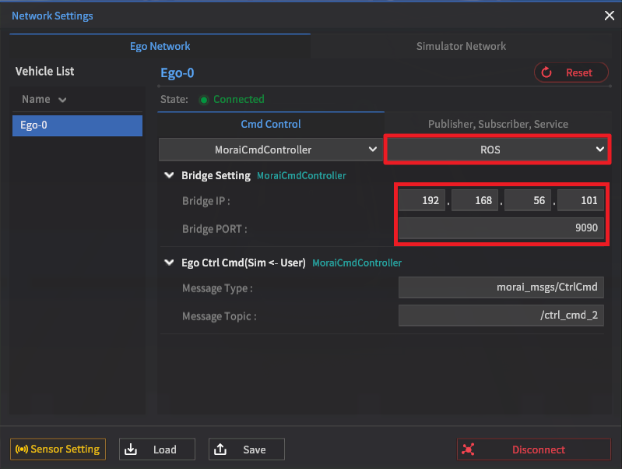Collapse the Ego Ctrl Cmd section
This screenshot has height=469, width=622.
pyautogui.click(x=169, y=263)
